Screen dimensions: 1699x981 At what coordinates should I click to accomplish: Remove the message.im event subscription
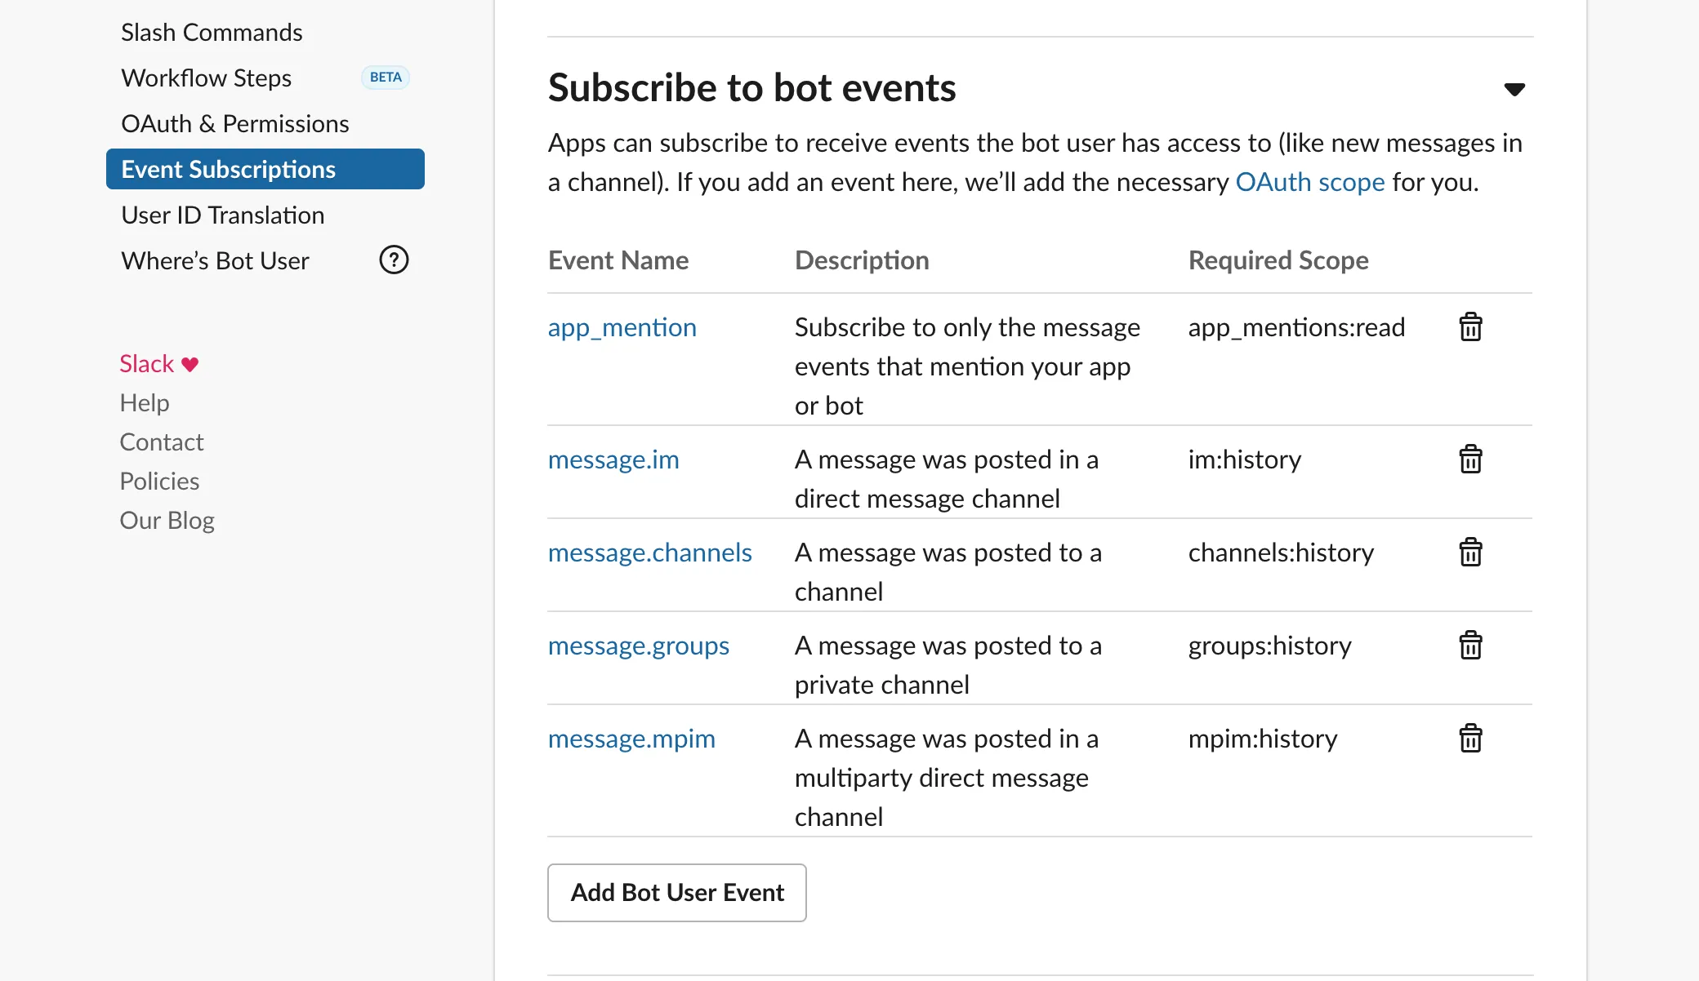(1470, 459)
